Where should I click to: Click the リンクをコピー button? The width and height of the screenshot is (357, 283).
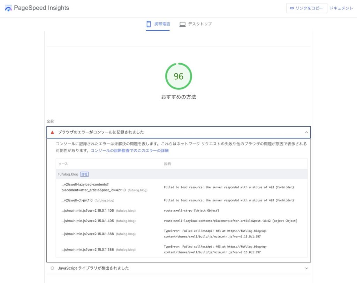(306, 8)
